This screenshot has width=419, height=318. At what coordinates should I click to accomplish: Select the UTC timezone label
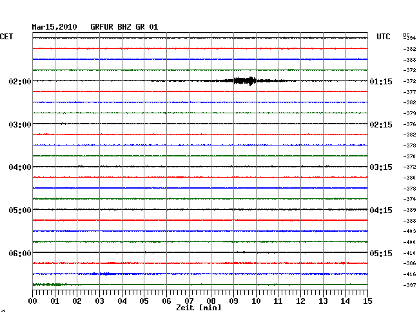coord(383,37)
